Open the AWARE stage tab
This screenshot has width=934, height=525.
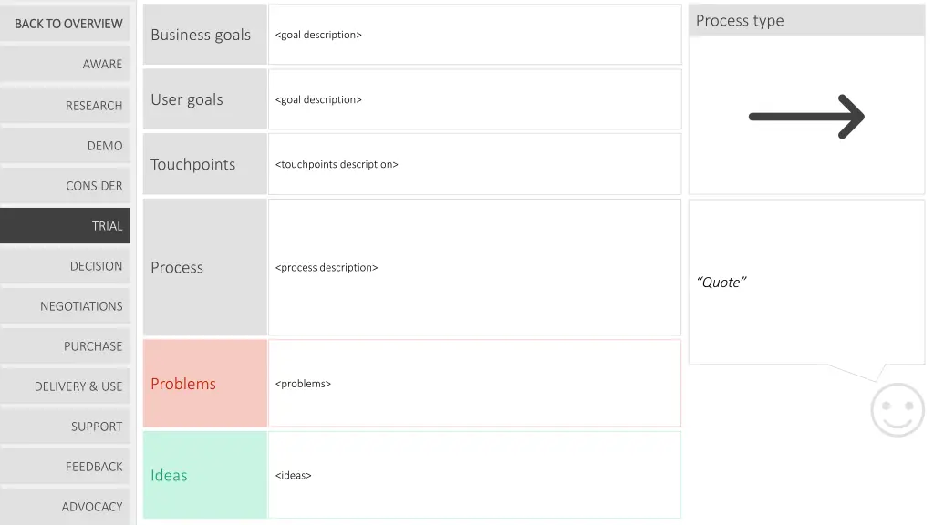(x=66, y=64)
